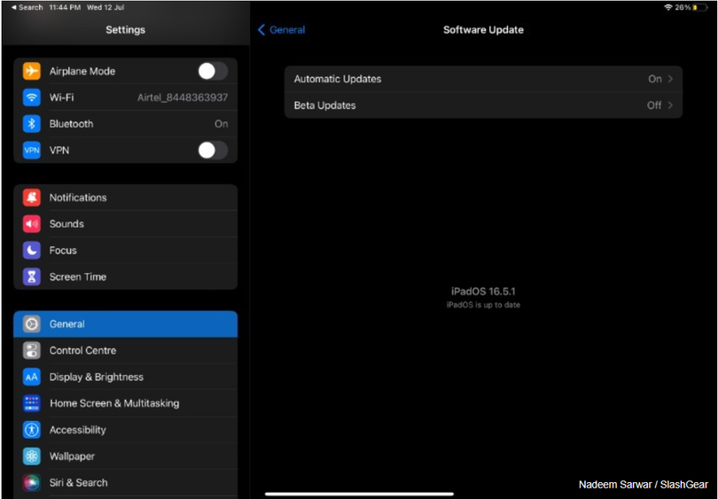The height and width of the screenshot is (499, 718).
Task: Open Bluetooth settings showing On
Action: [126, 123]
